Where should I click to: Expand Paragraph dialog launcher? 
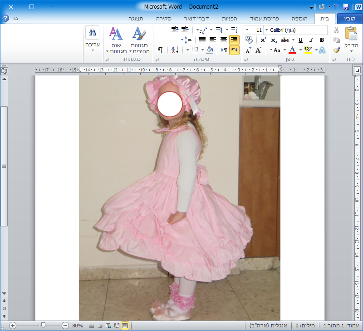[x=157, y=60]
